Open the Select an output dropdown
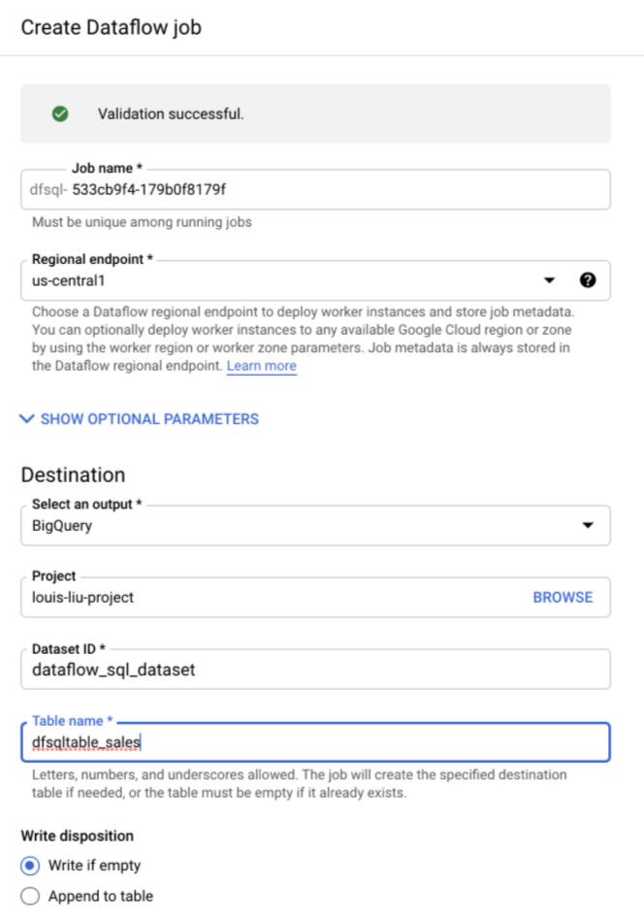Viewport: 644px width, 918px height. (x=315, y=525)
